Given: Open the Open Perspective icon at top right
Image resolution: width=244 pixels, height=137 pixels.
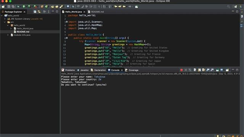Looking at the screenshot, I should coord(236,6).
